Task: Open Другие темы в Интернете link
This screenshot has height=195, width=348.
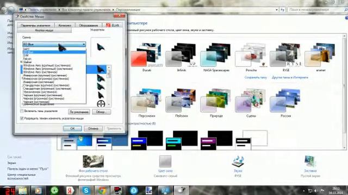Action: point(290,77)
